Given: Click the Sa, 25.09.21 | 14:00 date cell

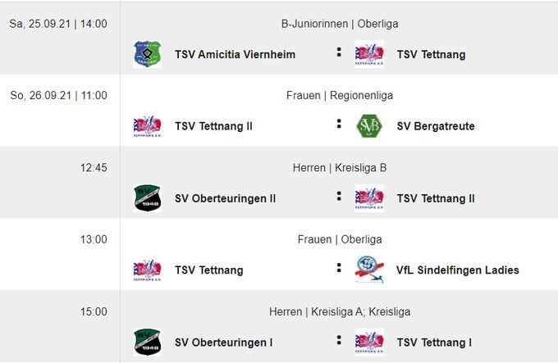Looking at the screenshot, I should [x=58, y=24].
